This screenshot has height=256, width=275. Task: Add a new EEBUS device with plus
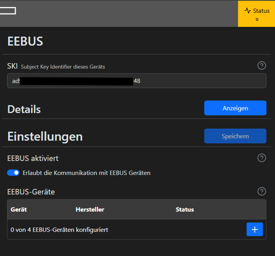(255, 230)
